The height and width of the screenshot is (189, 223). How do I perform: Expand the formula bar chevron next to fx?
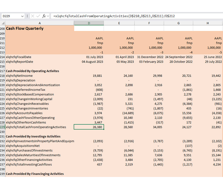tap(48, 16)
